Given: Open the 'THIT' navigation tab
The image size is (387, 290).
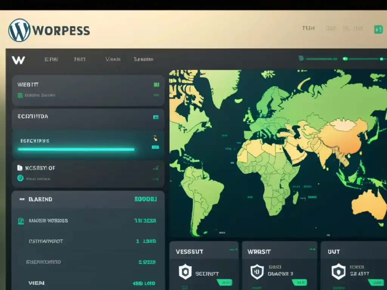Looking at the screenshot, I should click(x=80, y=59).
